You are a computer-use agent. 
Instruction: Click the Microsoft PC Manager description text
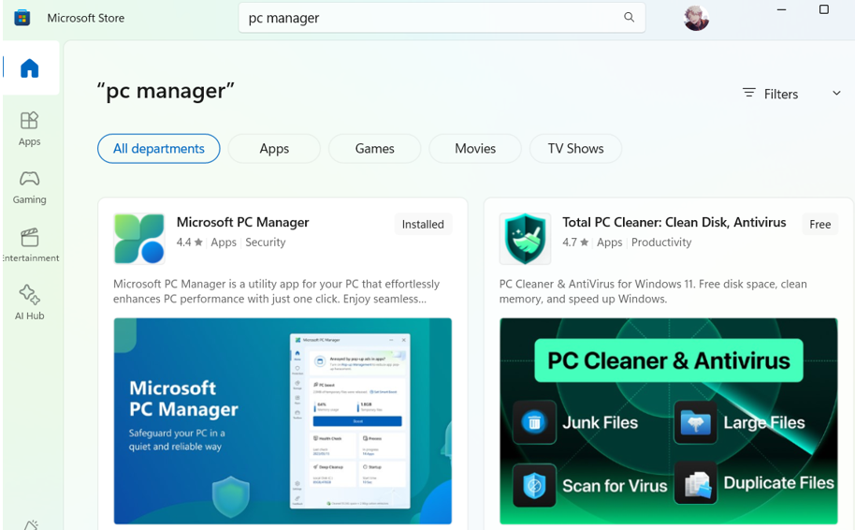point(277,291)
